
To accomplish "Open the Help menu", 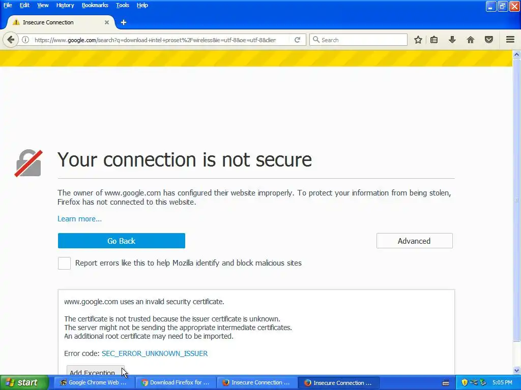I will 142,5.
